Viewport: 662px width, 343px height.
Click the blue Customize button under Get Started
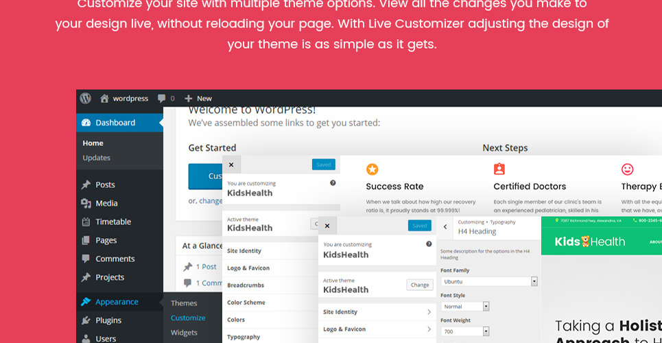(x=206, y=176)
